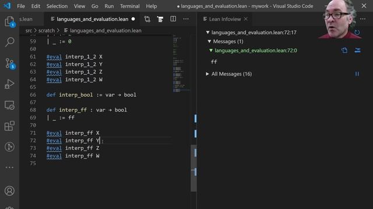This screenshot has width=373, height=209.
Task: Open the Explorer view in activity bar
Action: point(9,21)
